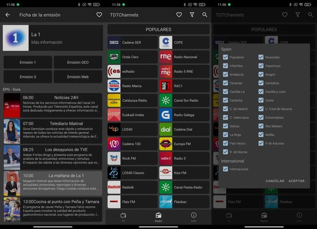The image size is (317, 229).
Task: Toggle the Galicia checkbox
Action: 225,126
